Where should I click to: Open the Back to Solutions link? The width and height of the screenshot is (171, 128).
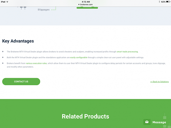(160, 82)
